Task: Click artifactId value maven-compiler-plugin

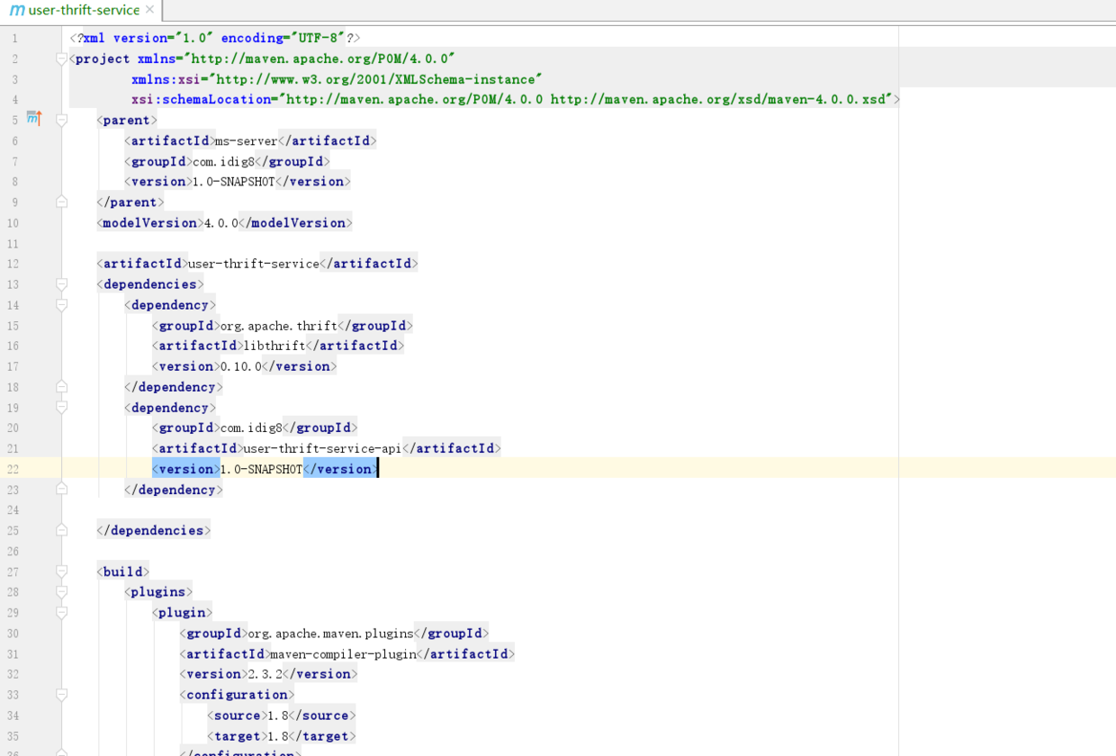Action: click(x=343, y=654)
